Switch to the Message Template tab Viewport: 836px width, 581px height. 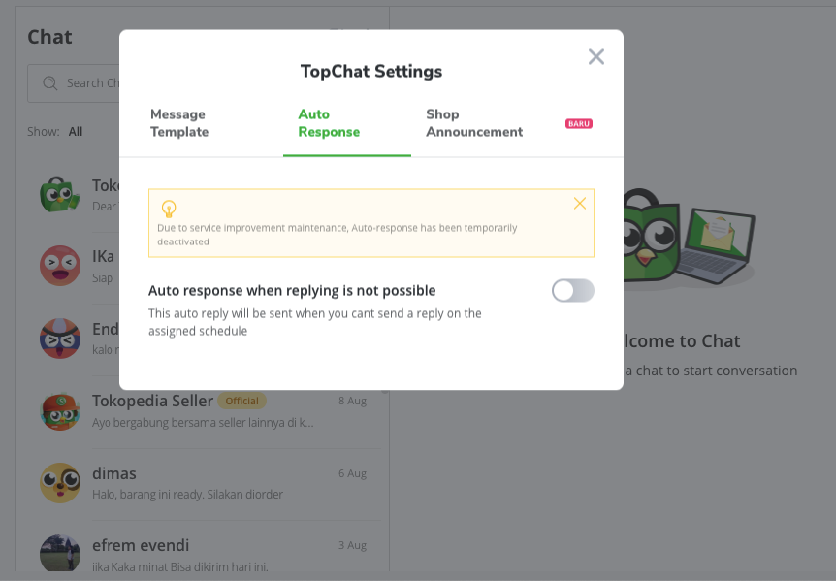178,123
